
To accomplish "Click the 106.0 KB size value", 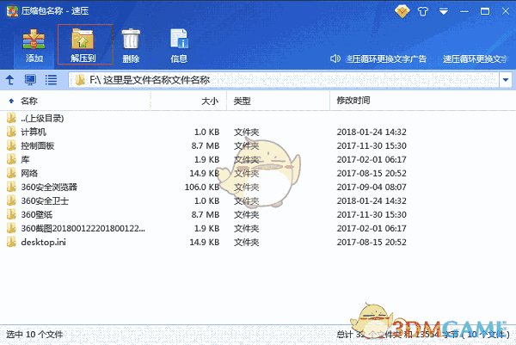I will click(202, 187).
